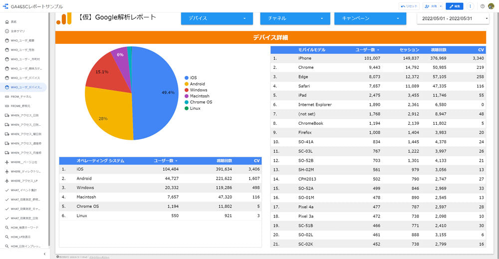The height and width of the screenshot is (259, 499).
Task: Go to the 全体サマリ page
Action: coord(17,31)
